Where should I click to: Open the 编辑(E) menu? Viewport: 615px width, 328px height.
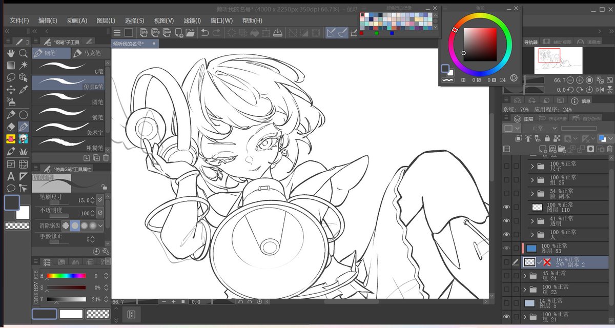point(48,20)
